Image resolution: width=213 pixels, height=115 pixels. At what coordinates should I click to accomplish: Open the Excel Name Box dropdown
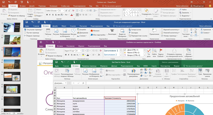click(x=66, y=83)
